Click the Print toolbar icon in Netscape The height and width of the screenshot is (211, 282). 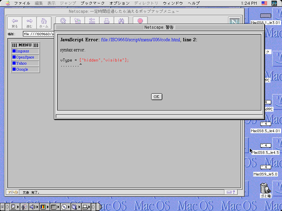(x=107, y=21)
